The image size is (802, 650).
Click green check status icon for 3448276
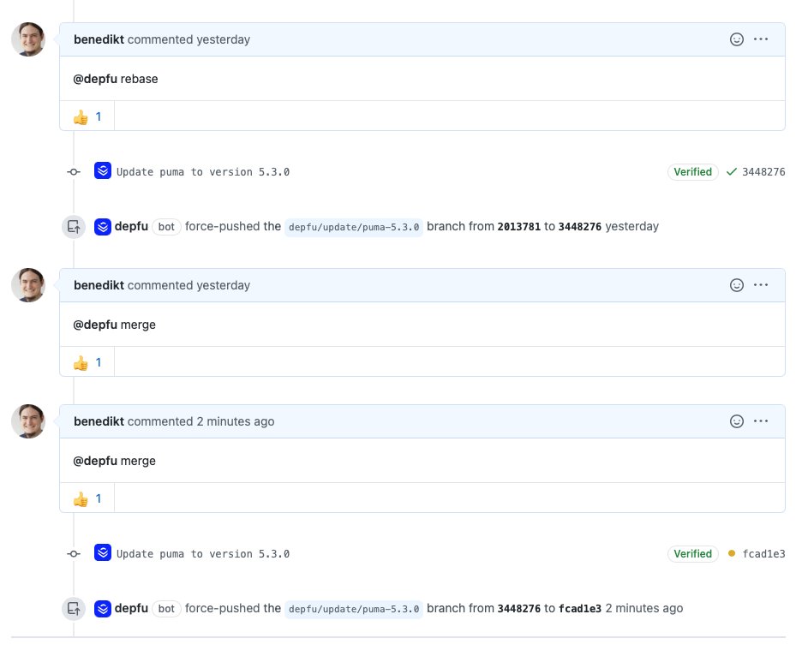[732, 172]
